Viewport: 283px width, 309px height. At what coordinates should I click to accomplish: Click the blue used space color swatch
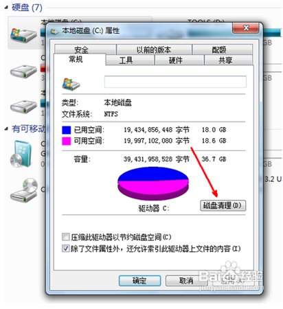66,130
